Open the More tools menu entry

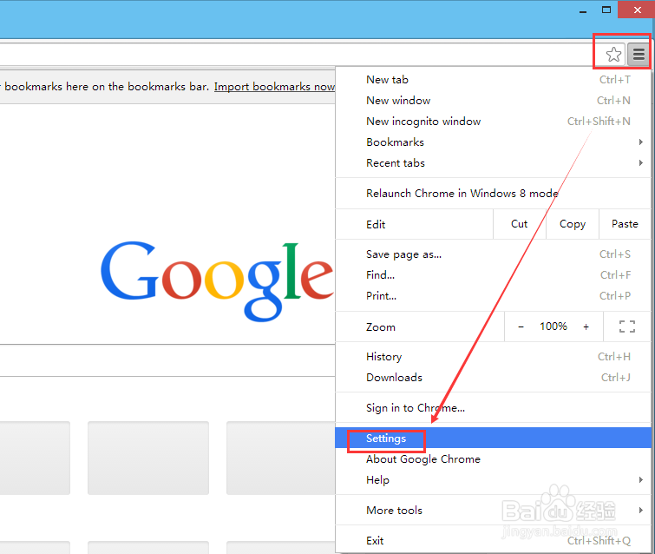coord(494,510)
